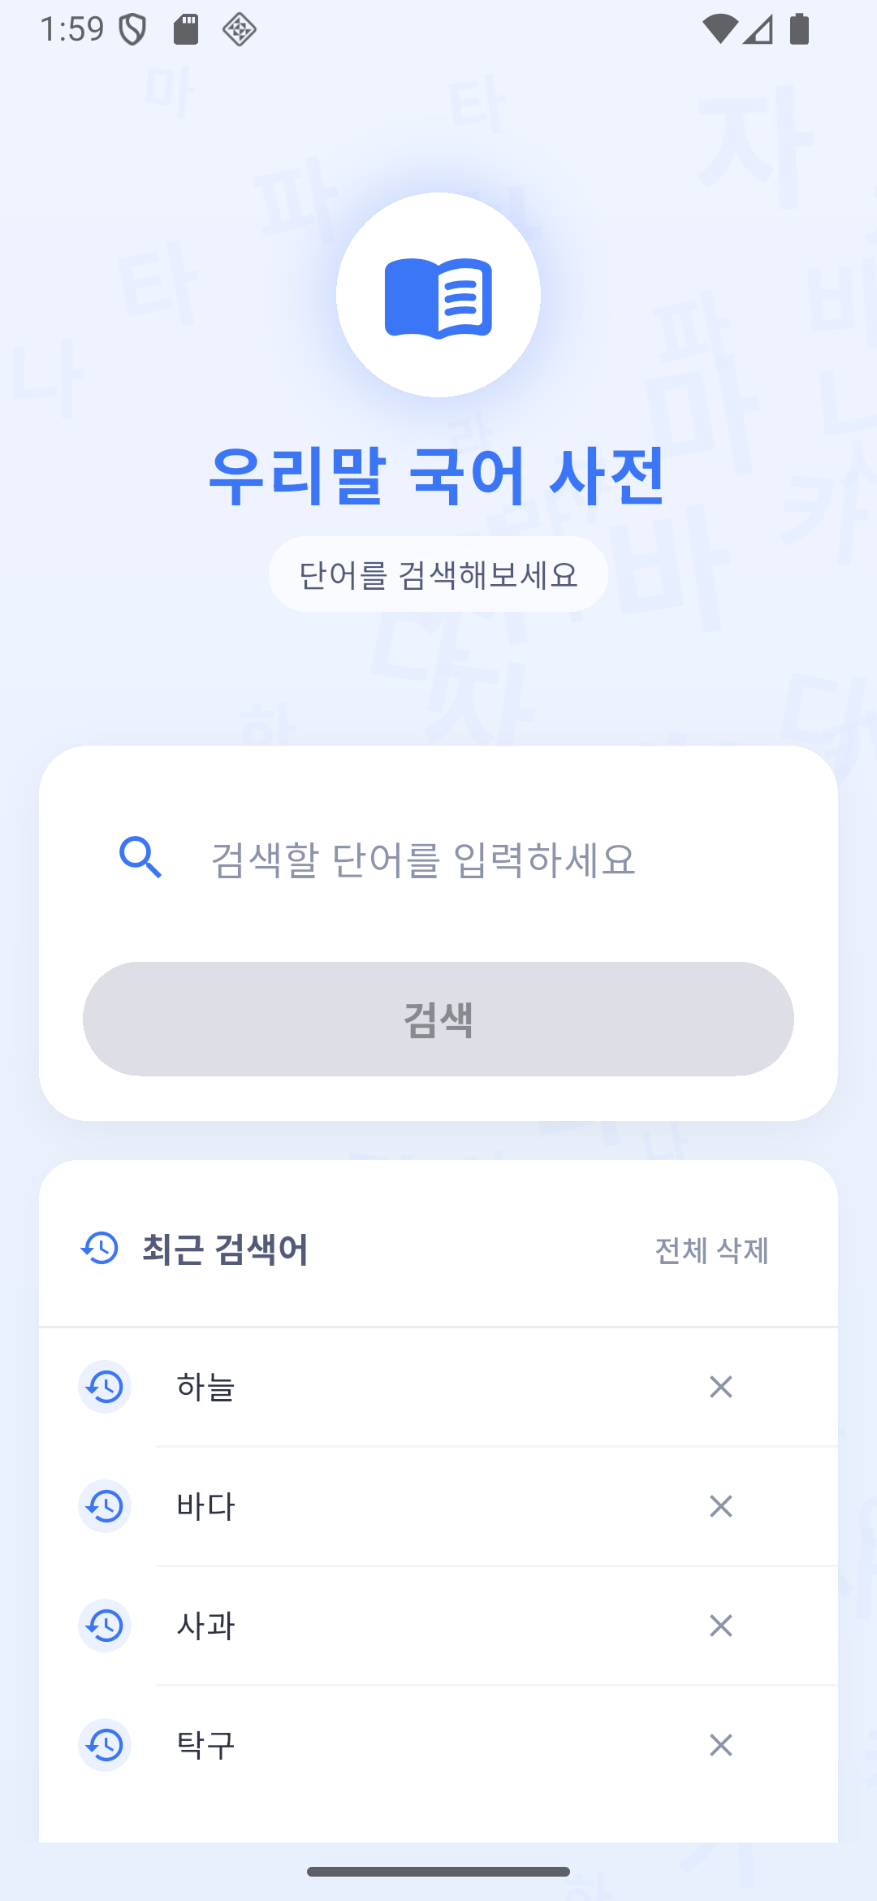The width and height of the screenshot is (877, 1901).
Task: Remove 사과 from recent searches
Action: [721, 1626]
